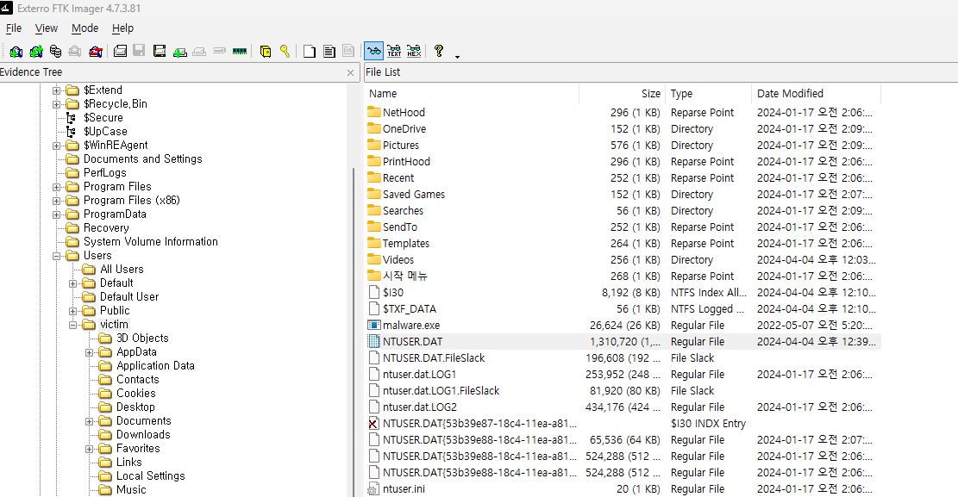The image size is (958, 497).
Task: Open the Help menu
Action: [122, 28]
